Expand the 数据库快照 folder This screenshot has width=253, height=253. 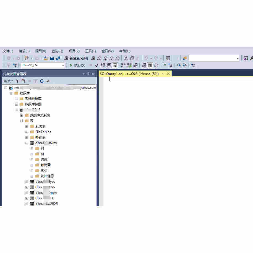tap(16, 105)
